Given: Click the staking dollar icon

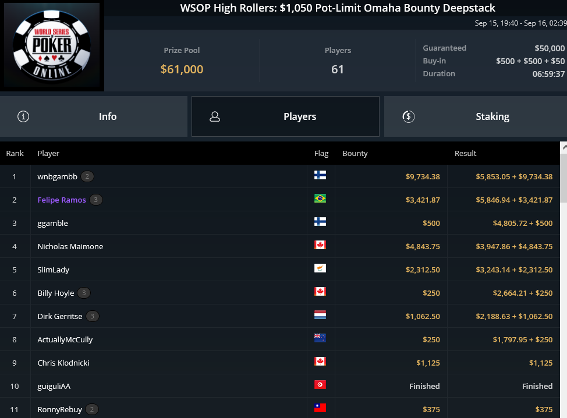Looking at the screenshot, I should pos(408,116).
